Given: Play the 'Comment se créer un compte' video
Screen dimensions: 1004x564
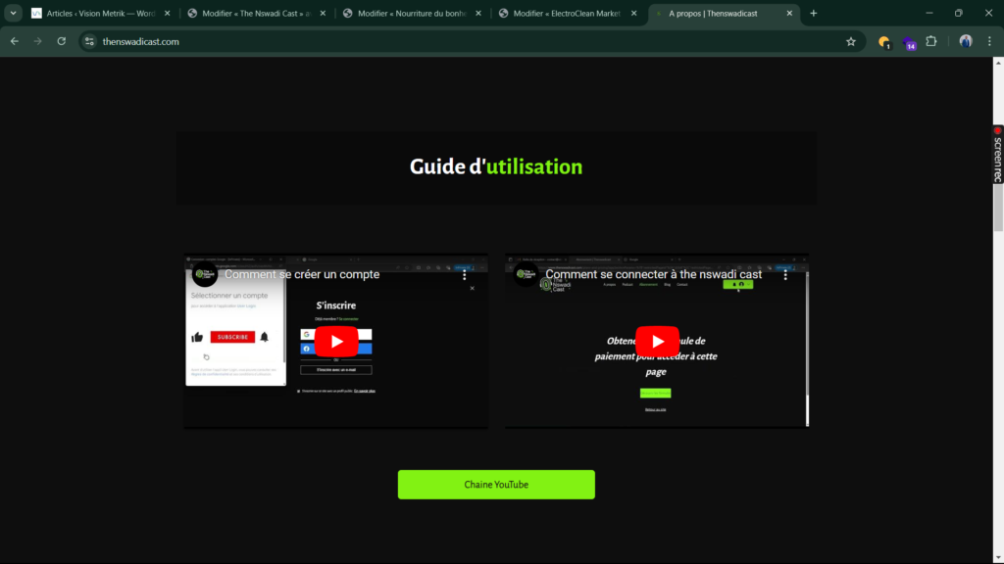Looking at the screenshot, I should click(336, 342).
